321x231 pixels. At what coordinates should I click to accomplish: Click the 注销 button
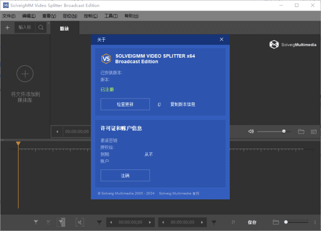coord(125,175)
